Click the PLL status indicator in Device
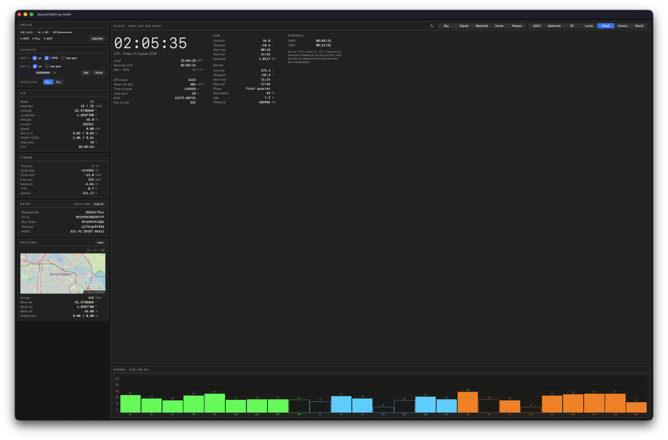Viewport: 668px width, 440px height. 36,38
